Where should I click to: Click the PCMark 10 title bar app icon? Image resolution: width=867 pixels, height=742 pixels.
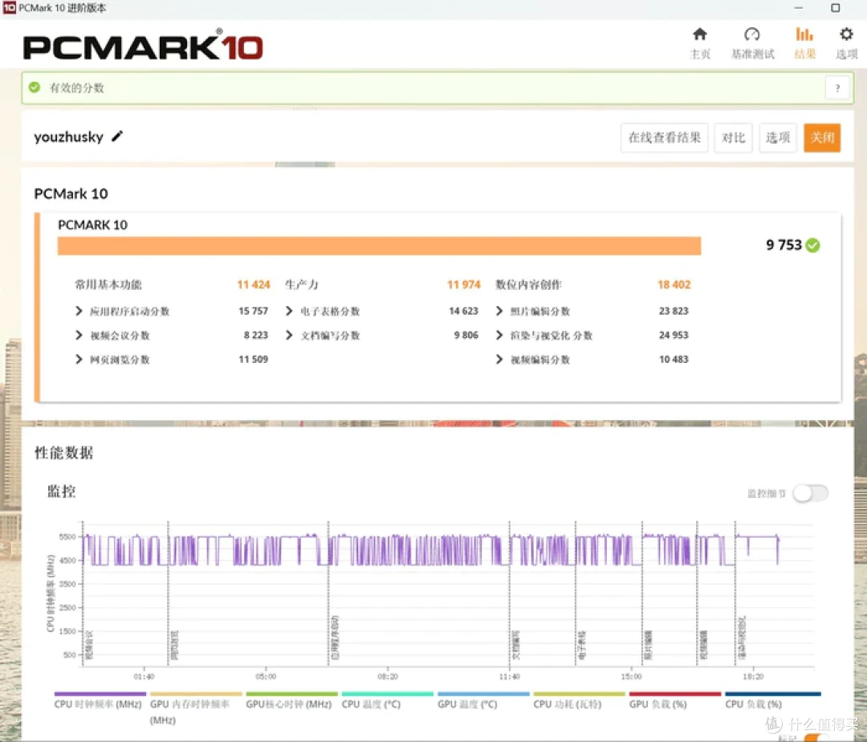tap(9, 8)
